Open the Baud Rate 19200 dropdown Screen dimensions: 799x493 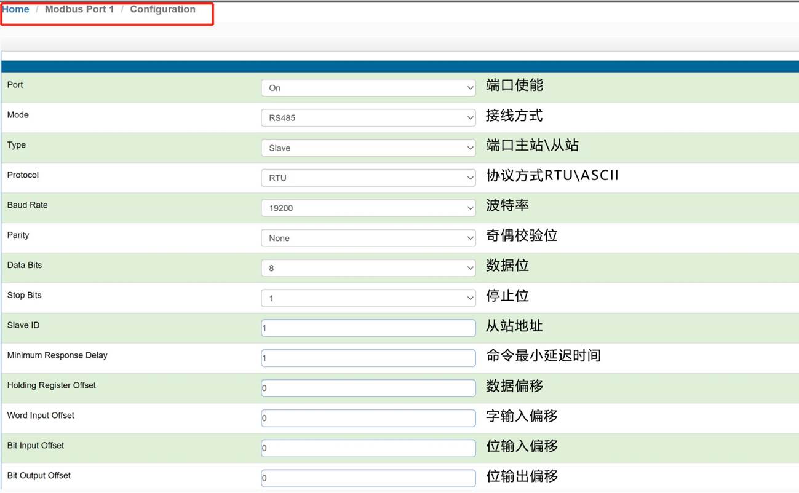[x=368, y=208]
